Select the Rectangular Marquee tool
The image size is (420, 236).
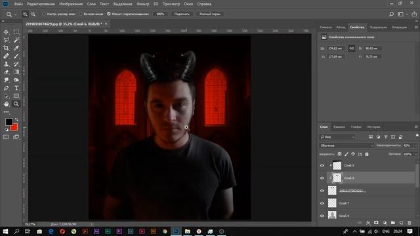[16, 32]
